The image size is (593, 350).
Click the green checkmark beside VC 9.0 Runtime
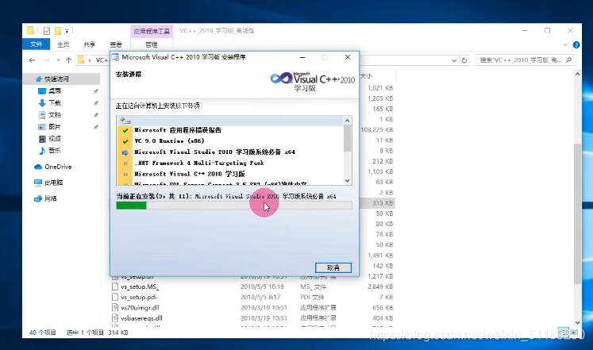125,141
